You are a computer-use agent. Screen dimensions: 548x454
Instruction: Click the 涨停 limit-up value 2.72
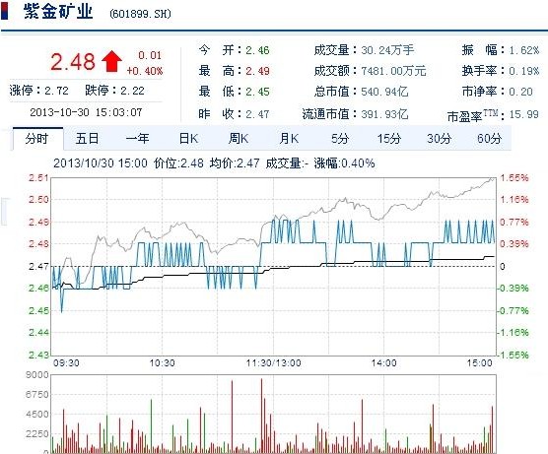(x=56, y=92)
